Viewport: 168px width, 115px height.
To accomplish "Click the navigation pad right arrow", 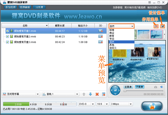I will [119, 90].
